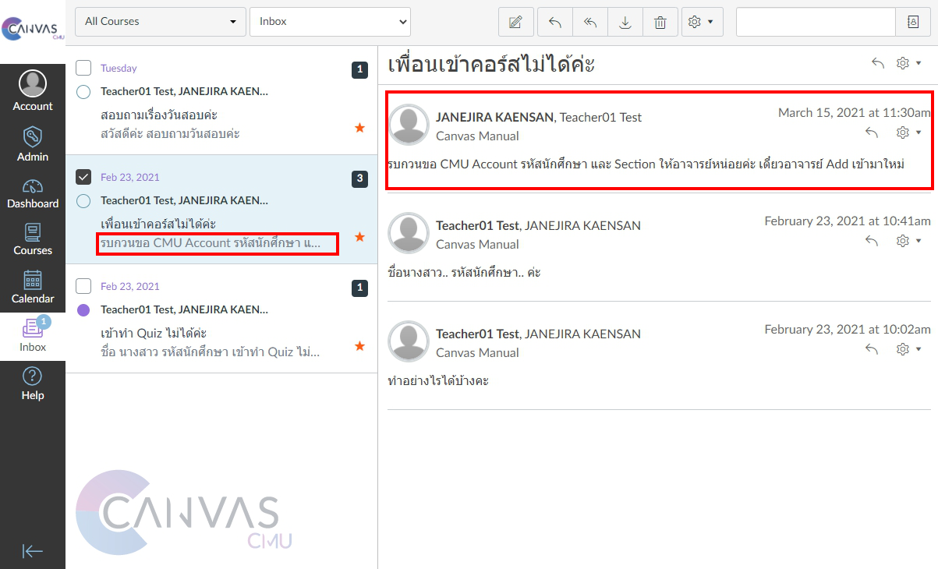The image size is (938, 569).
Task: Open the All Courses filter dropdown
Action: pos(160,22)
